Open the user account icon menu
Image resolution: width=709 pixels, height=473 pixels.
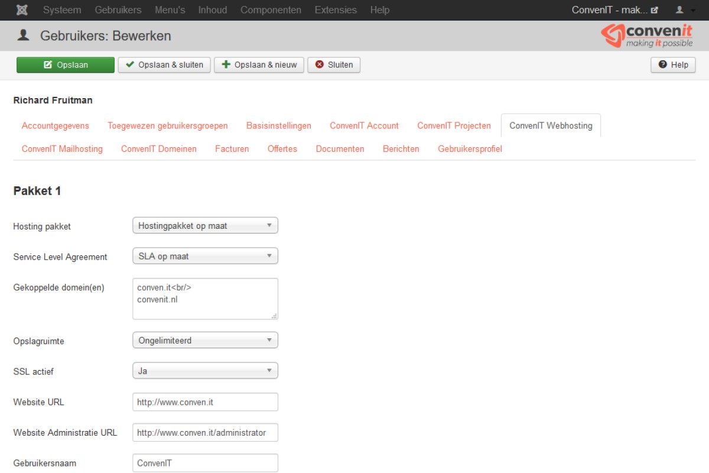pyautogui.click(x=685, y=10)
